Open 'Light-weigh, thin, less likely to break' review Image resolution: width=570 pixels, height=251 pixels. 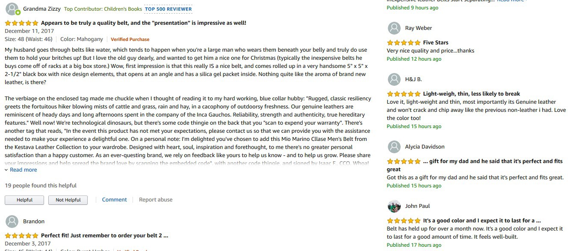tap(471, 94)
